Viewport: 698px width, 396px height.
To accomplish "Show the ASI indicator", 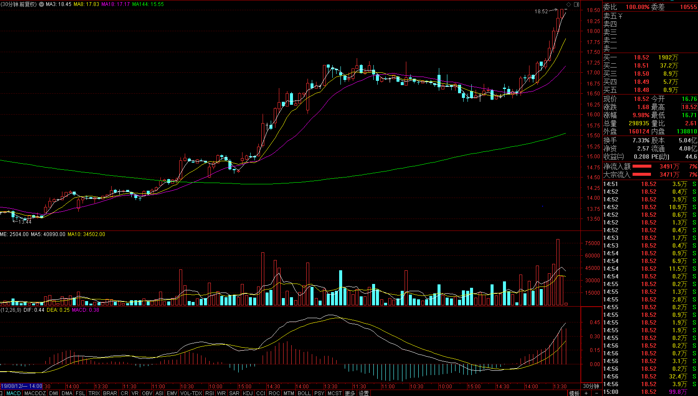I will pyautogui.click(x=159, y=393).
